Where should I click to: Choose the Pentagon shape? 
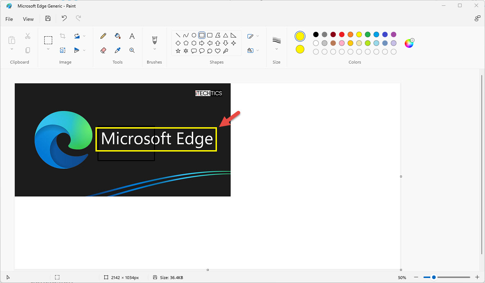pos(186,43)
